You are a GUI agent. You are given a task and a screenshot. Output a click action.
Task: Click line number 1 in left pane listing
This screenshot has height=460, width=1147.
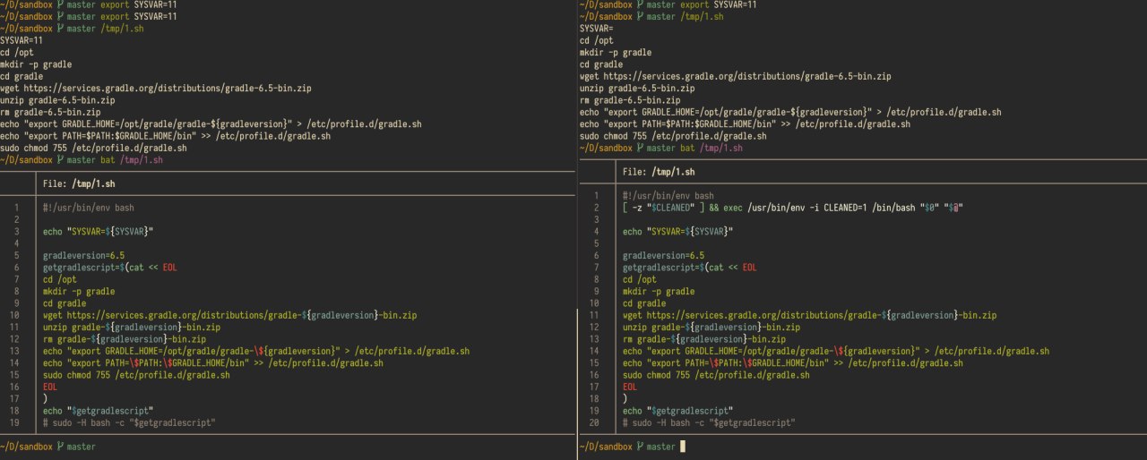pyautogui.click(x=17, y=208)
